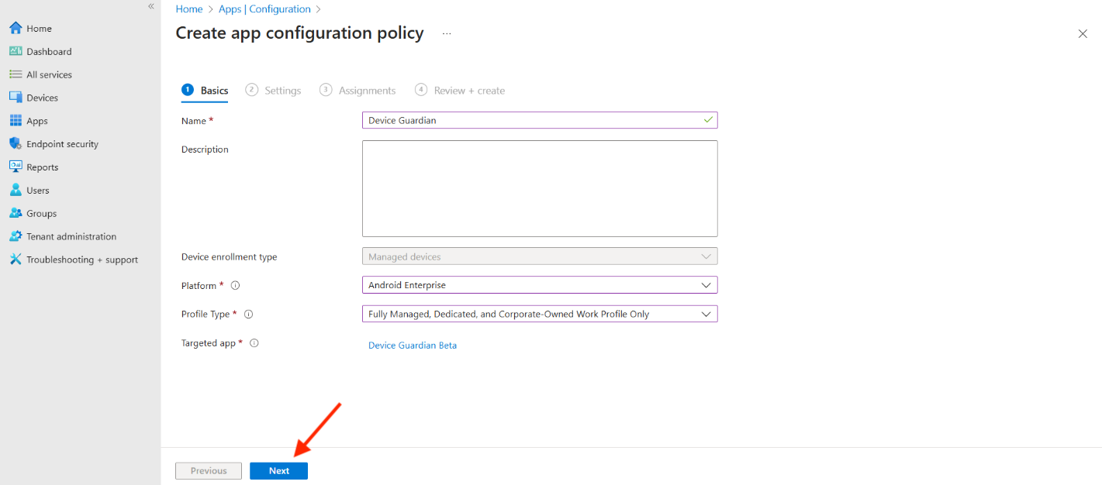This screenshot has width=1102, height=485.
Task: Open the Reports icon in sidebar
Action: point(16,167)
